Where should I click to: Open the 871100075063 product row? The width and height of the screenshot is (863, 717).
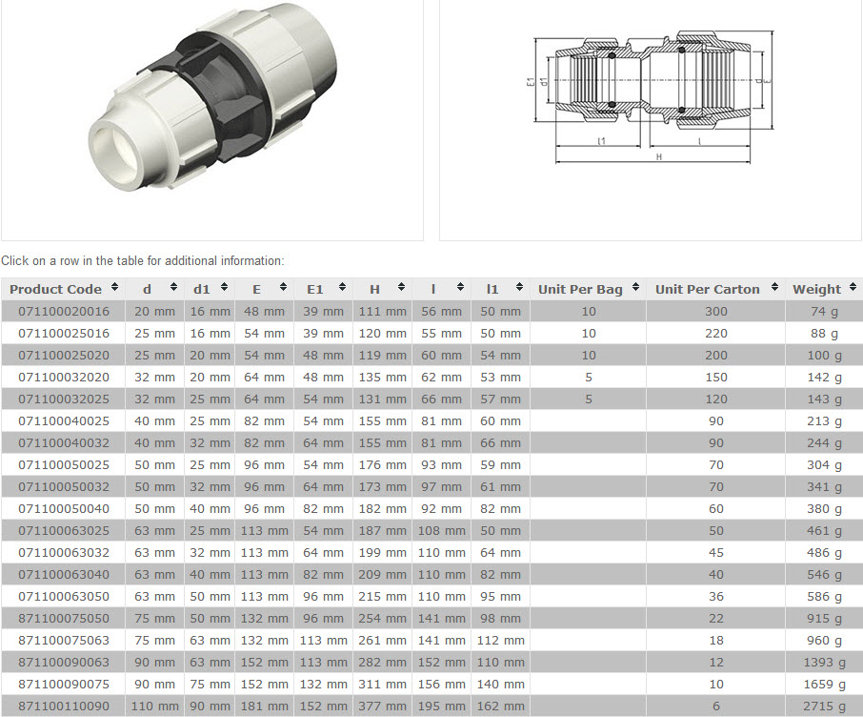(x=59, y=641)
